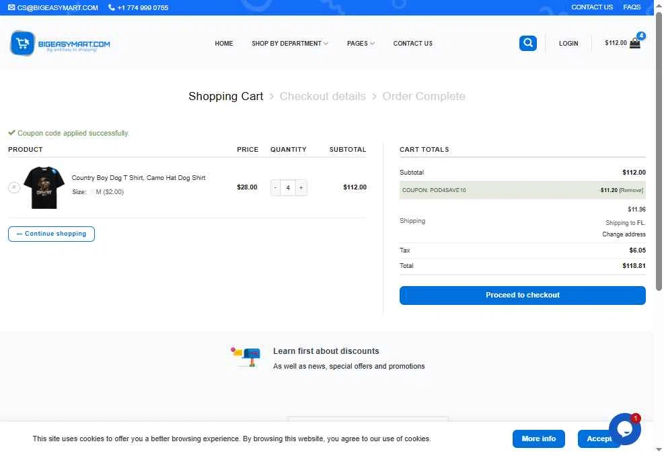The image size is (664, 456).
Task: Click 'Learn first about discounts' heading
Action: point(326,351)
